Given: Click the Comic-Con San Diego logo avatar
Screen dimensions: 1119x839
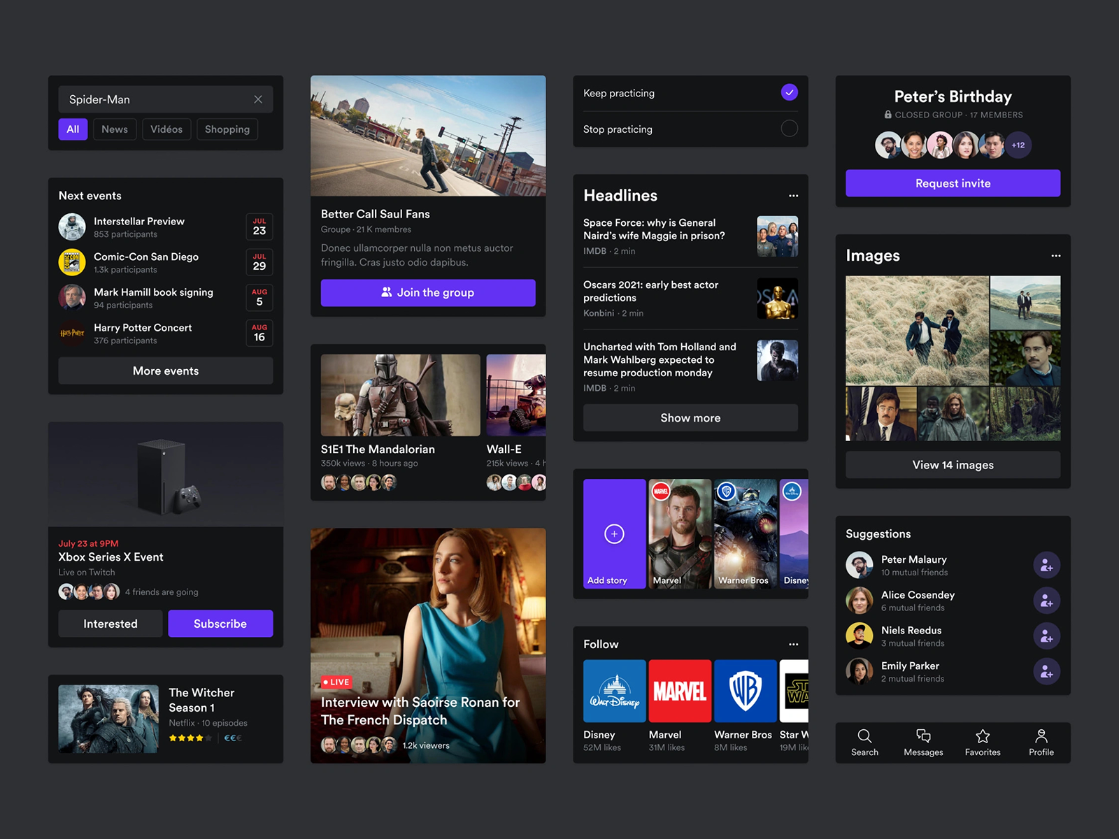Looking at the screenshot, I should click(72, 263).
